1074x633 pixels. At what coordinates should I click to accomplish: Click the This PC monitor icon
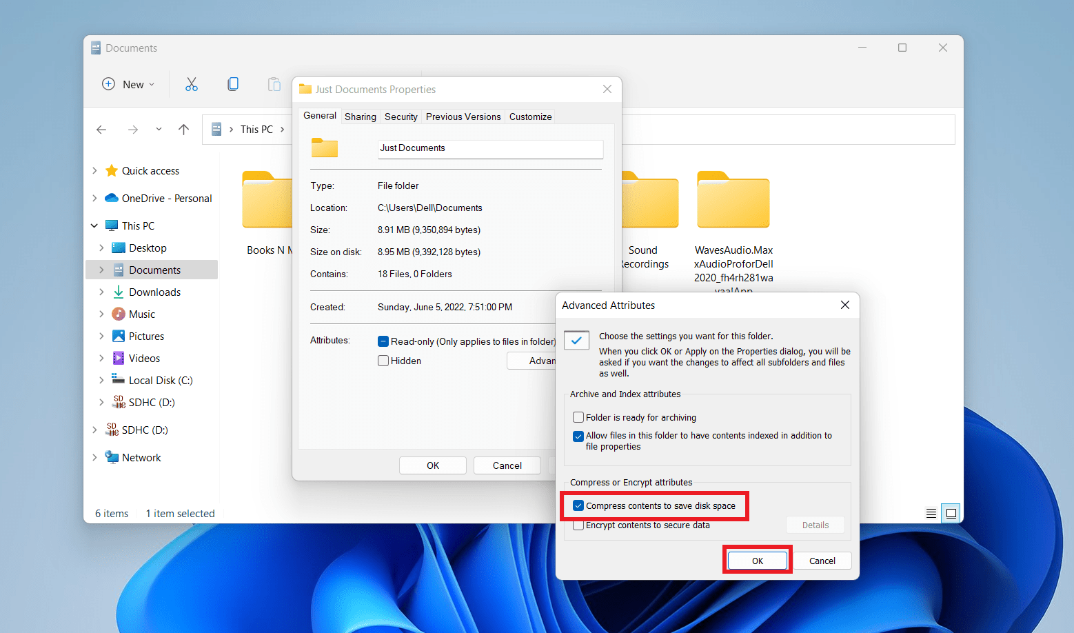tap(111, 225)
